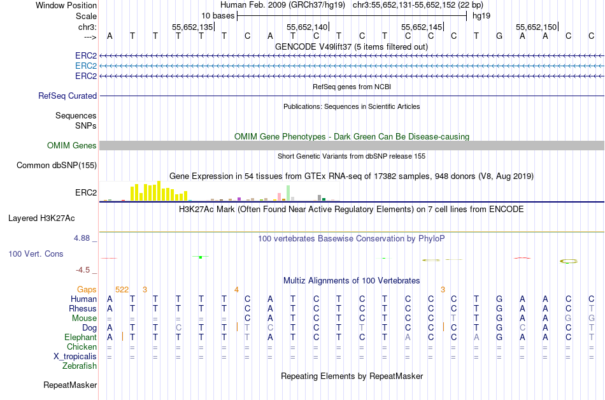This screenshot has width=605, height=400.
Task: Click the Dog alignment row label
Action: coord(89,328)
